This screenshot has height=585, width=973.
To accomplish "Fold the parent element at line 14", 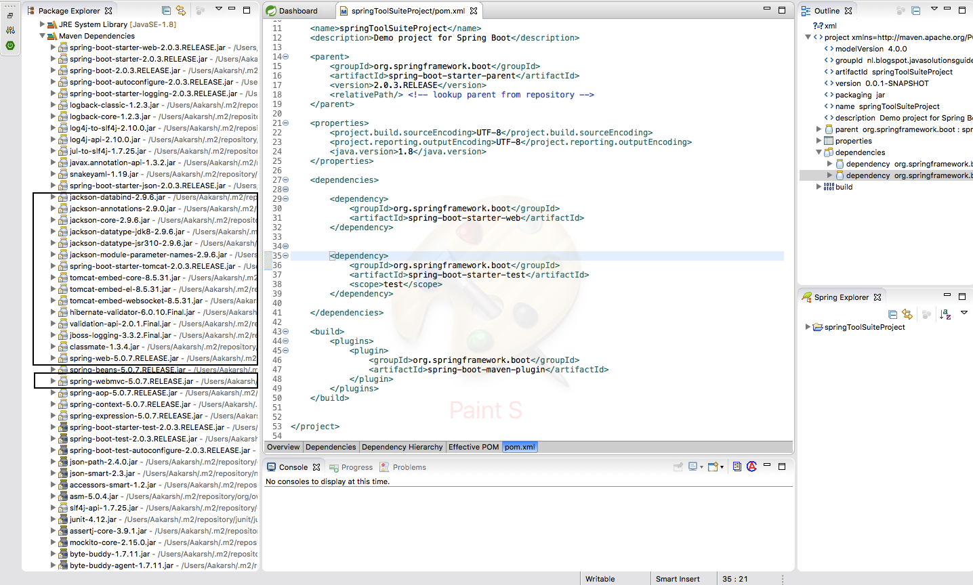I will [286, 57].
